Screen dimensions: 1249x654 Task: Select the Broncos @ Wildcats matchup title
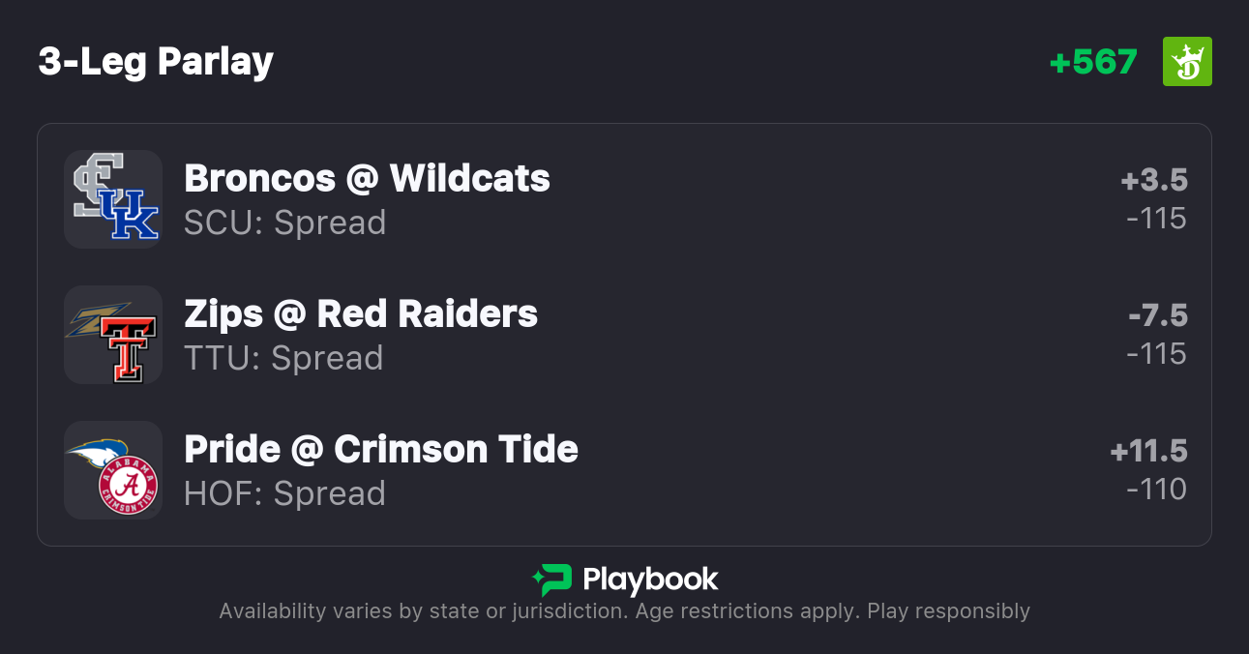(367, 179)
